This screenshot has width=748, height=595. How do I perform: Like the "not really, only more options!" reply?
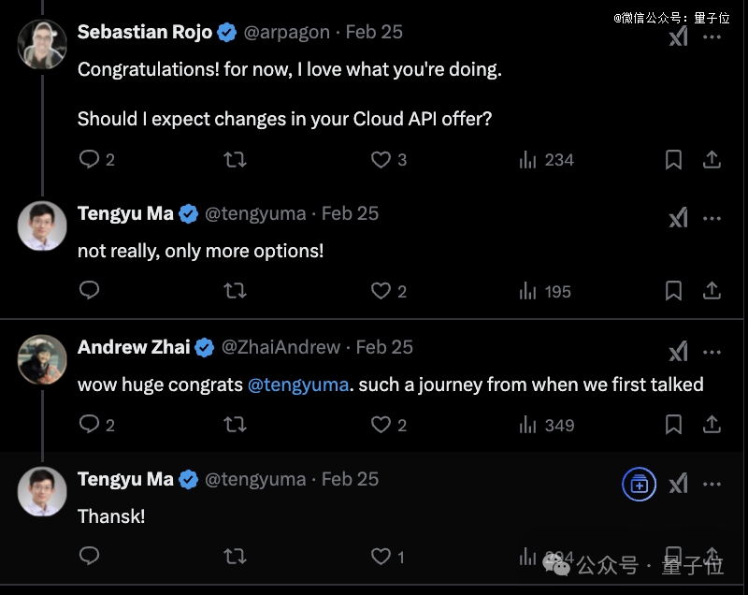381,291
